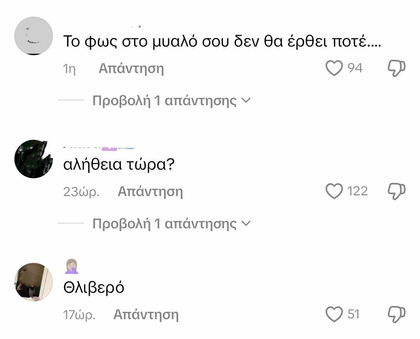Dislike the 'αλήθεια τώρα?' comment

(397, 191)
